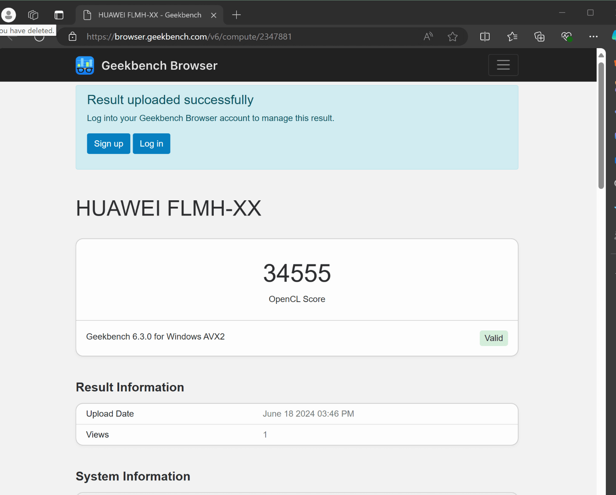Open the Workspaces icon
Image resolution: width=616 pixels, height=495 pixels.
[x=33, y=15]
